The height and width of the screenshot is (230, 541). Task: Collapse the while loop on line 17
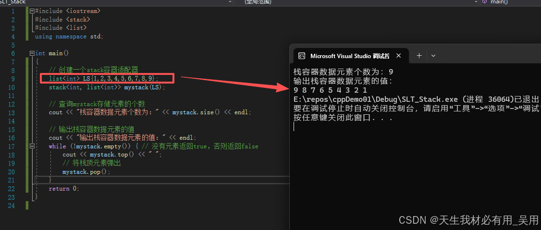[32, 146]
